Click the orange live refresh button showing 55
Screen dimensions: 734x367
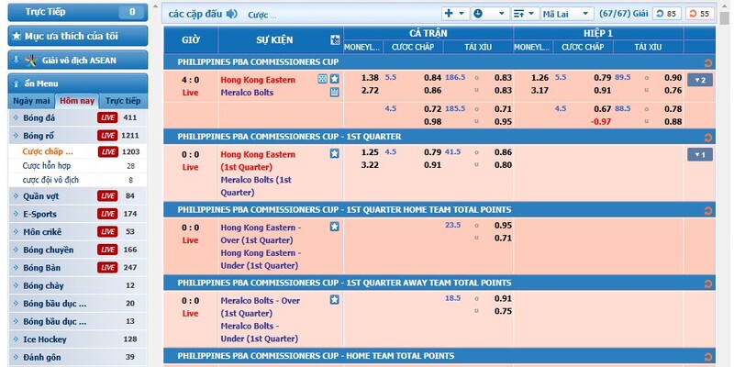700,14
